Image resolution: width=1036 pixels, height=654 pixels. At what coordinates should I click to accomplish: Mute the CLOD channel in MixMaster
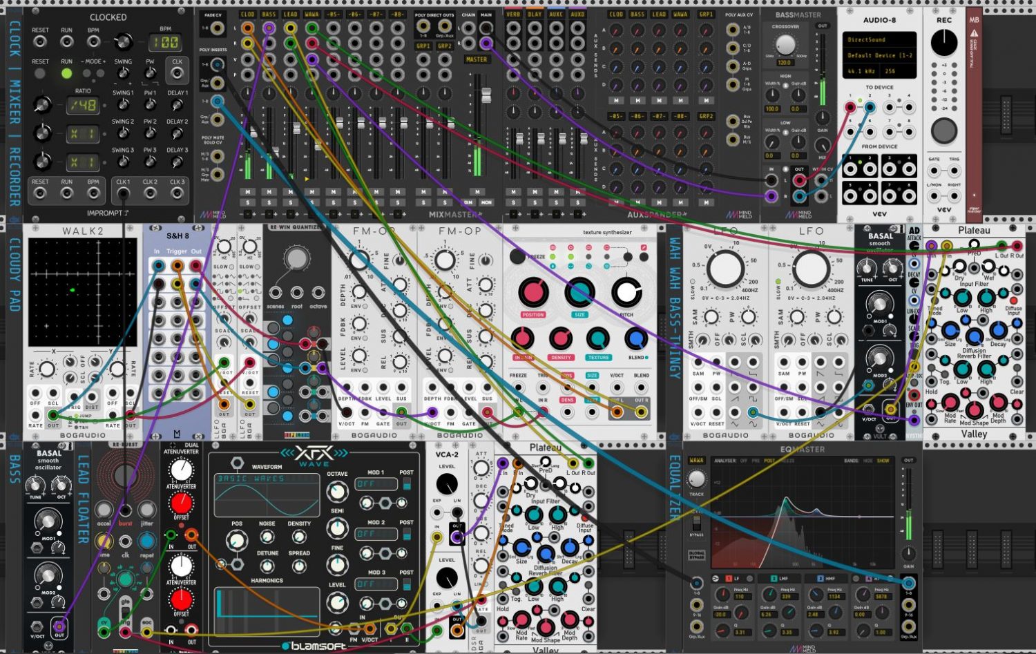pos(247,192)
